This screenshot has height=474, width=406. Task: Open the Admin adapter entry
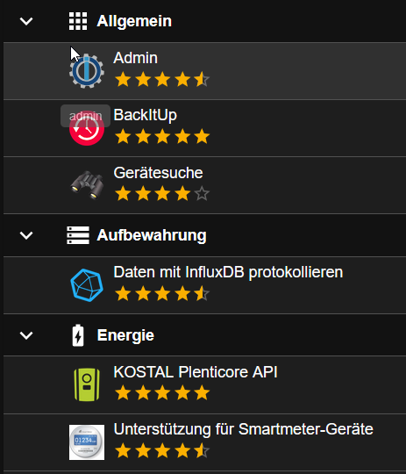tap(204, 71)
